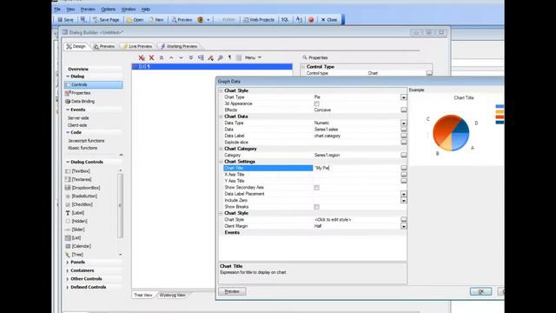Image resolution: width=556 pixels, height=313 pixels.
Task: Open the Menu dropdown in Dialog Builder
Action: pyautogui.click(x=253, y=57)
